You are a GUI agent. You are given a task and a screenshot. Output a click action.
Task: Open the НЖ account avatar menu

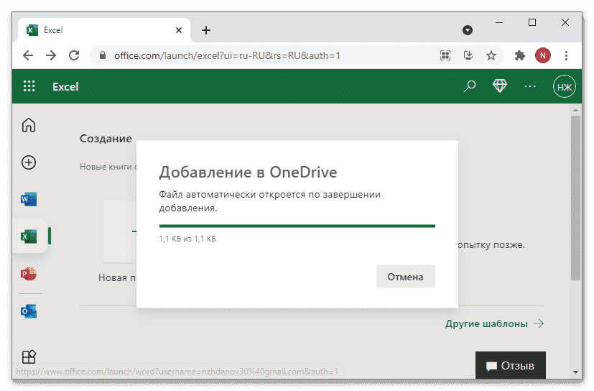pos(564,87)
